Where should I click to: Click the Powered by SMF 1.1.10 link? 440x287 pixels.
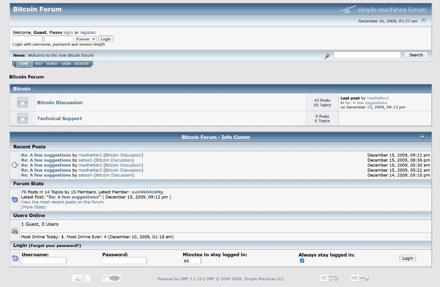[180, 279]
